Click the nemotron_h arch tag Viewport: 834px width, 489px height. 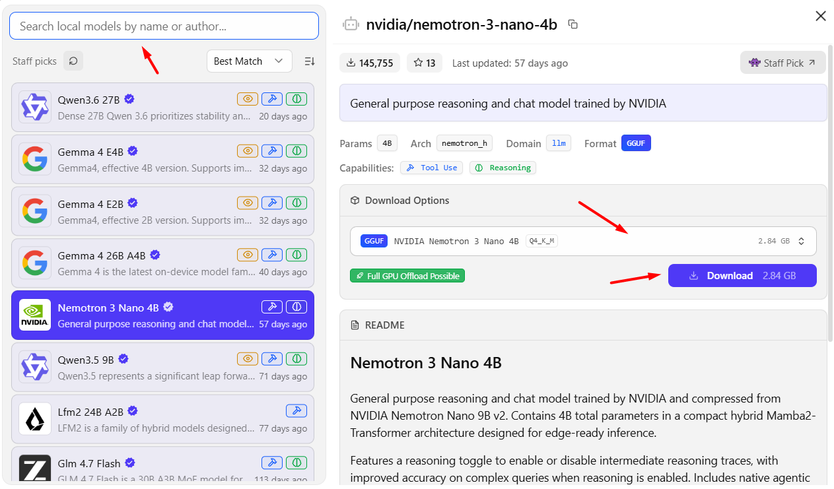point(464,143)
